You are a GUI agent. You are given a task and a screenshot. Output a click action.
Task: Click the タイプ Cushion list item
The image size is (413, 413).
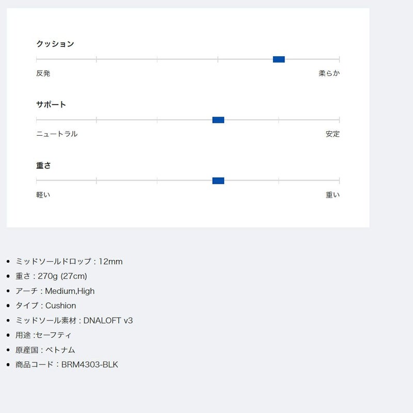[46, 305]
